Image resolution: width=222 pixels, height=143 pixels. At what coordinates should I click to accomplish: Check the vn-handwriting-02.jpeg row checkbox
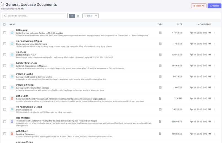4,44
